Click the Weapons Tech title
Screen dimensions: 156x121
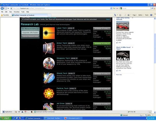pos(63,58)
